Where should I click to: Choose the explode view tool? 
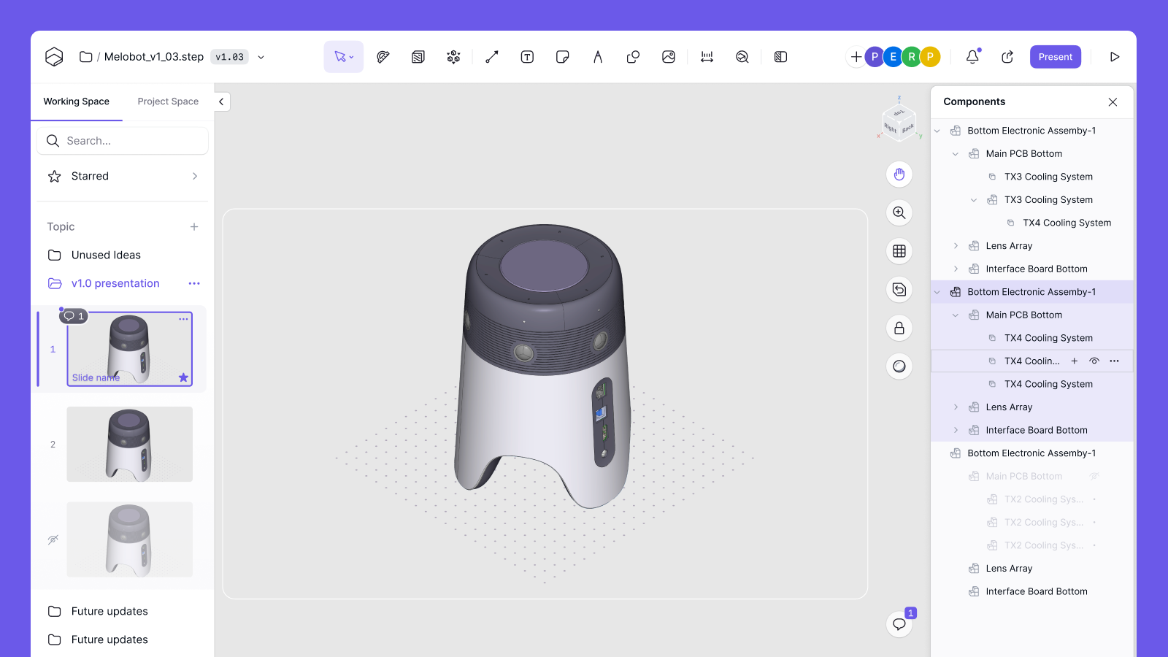click(453, 57)
